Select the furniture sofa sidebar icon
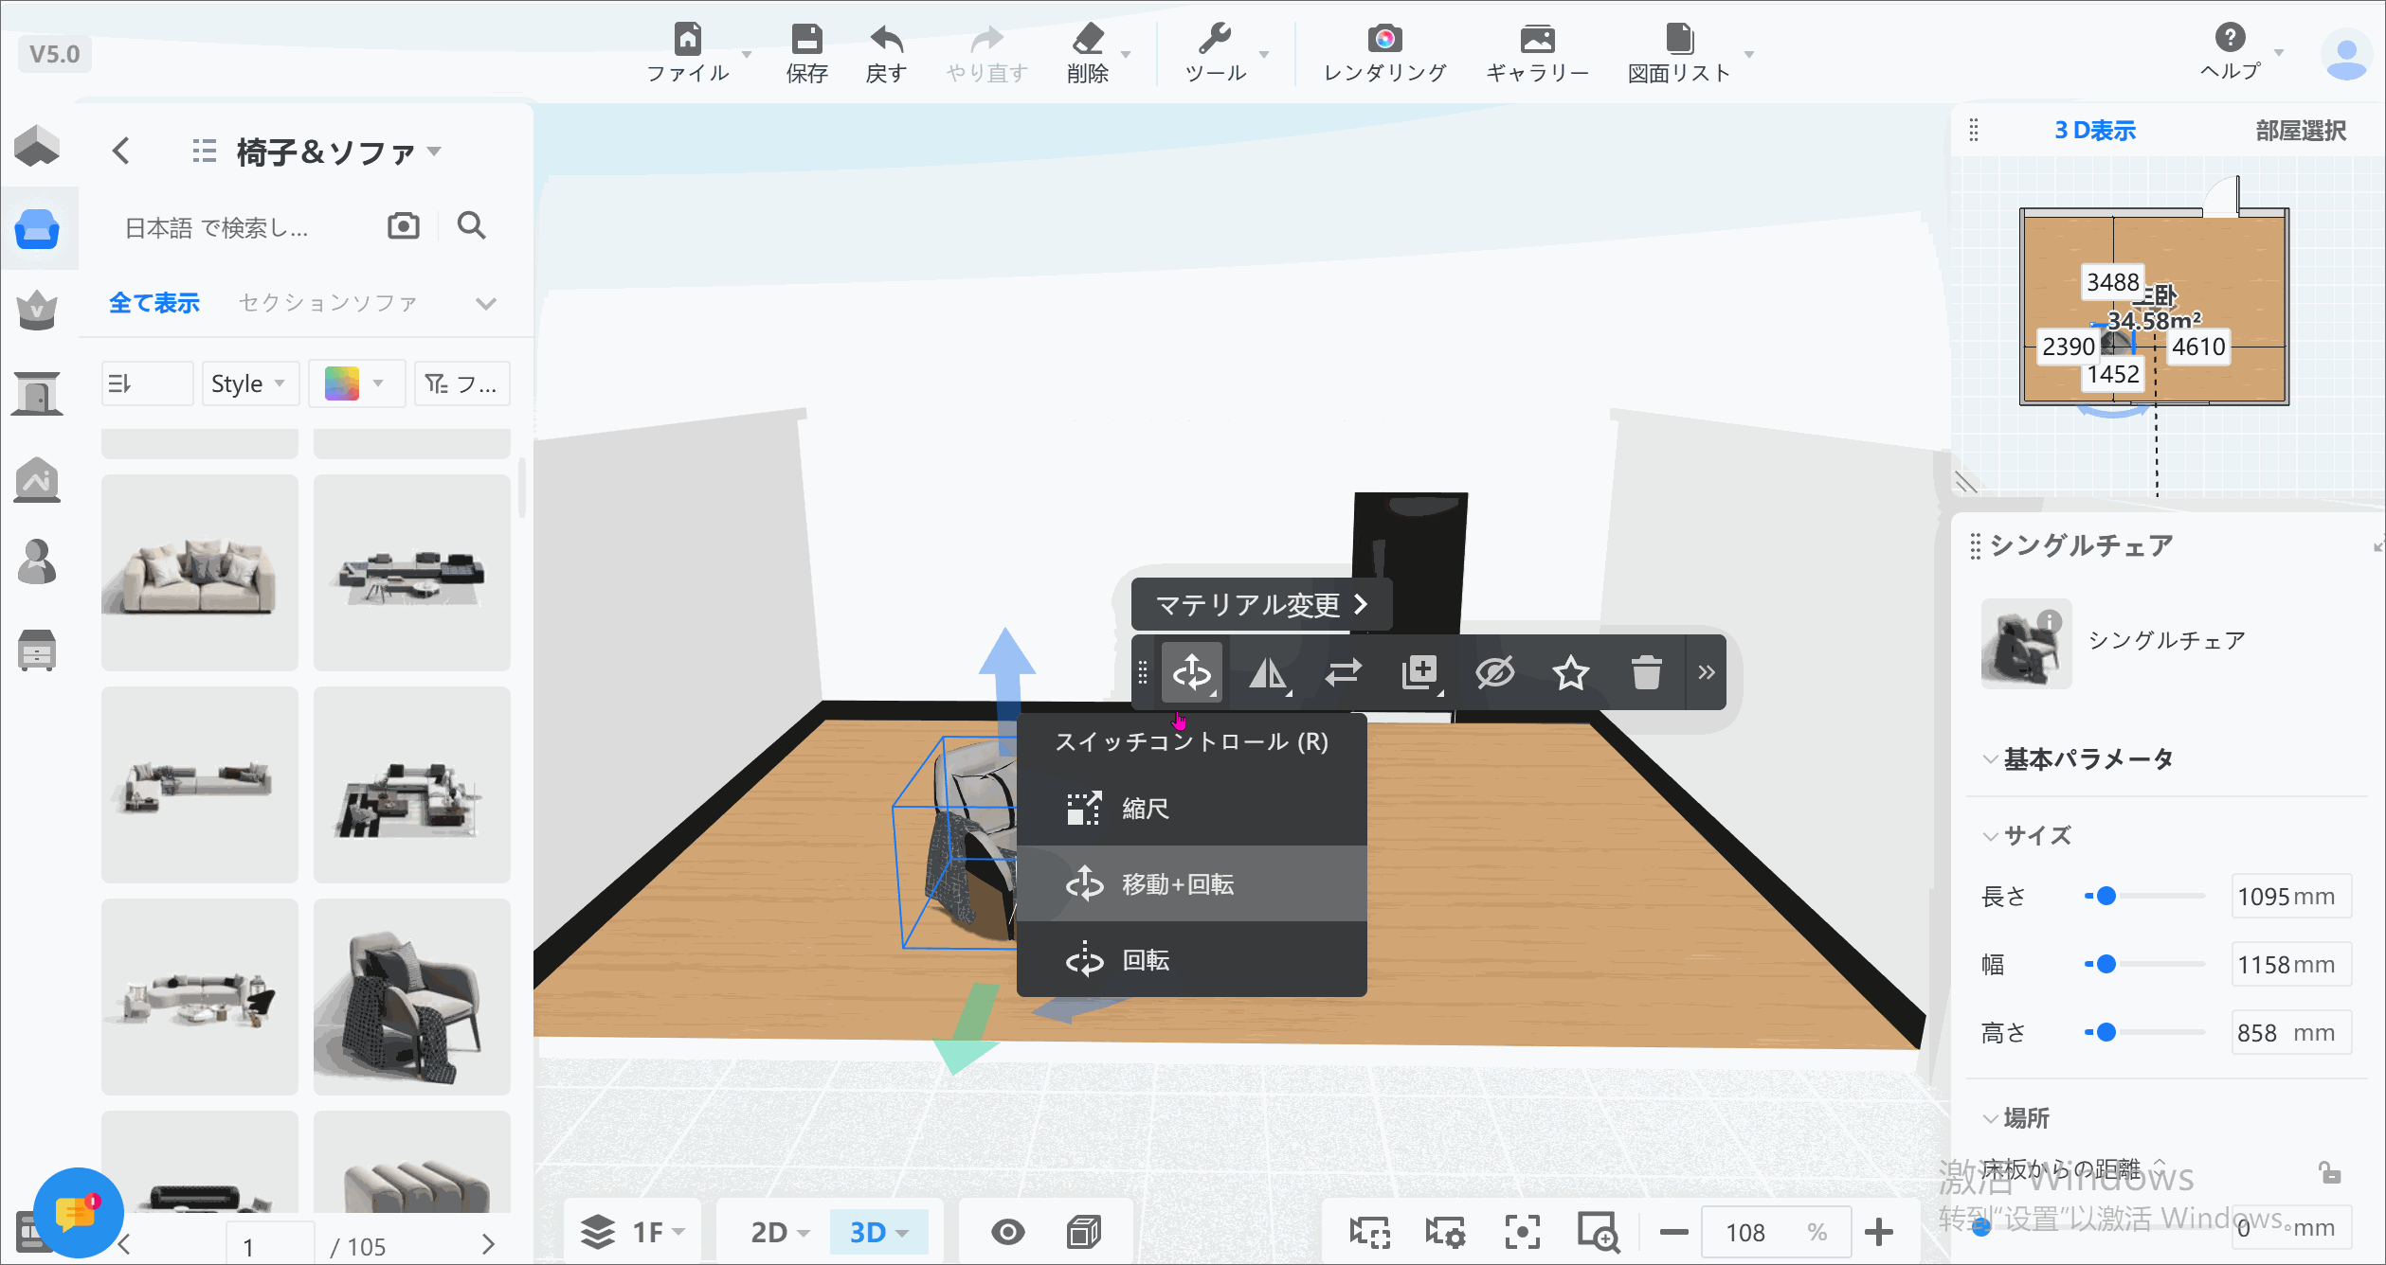Image resolution: width=2386 pixels, height=1265 pixels. click(x=37, y=229)
